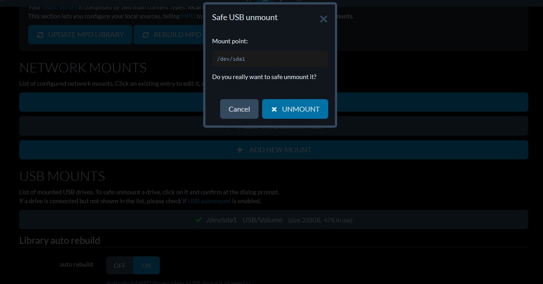The width and height of the screenshot is (543, 284).
Task: Click the green checkmark beside /dev/sda1
Action: pyautogui.click(x=199, y=220)
